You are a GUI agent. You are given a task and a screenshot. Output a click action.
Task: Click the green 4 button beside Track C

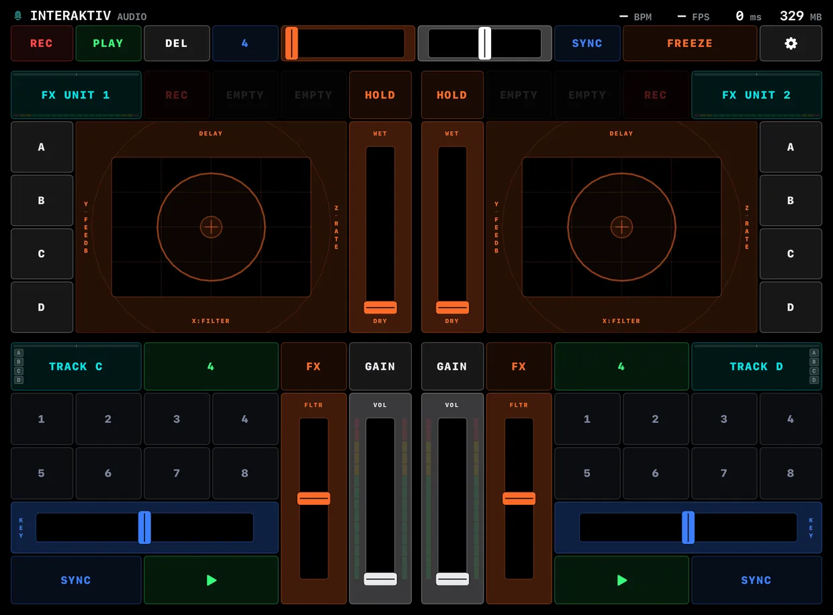tap(211, 367)
